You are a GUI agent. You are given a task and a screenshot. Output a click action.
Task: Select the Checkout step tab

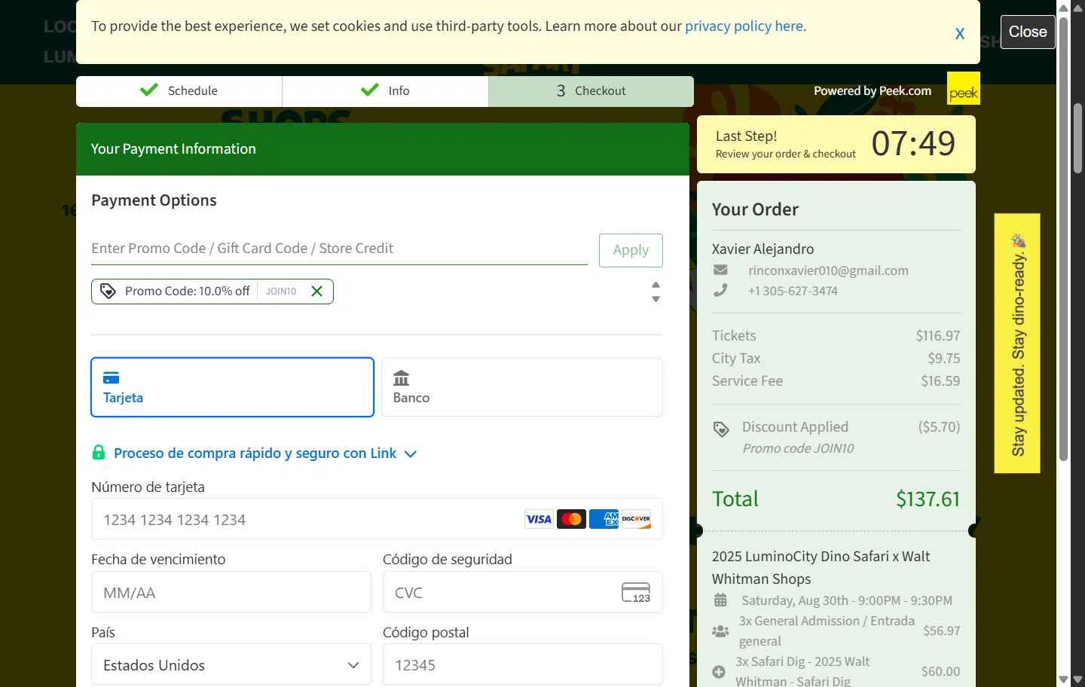591,91
